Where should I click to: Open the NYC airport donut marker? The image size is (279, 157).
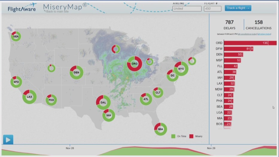181,69
